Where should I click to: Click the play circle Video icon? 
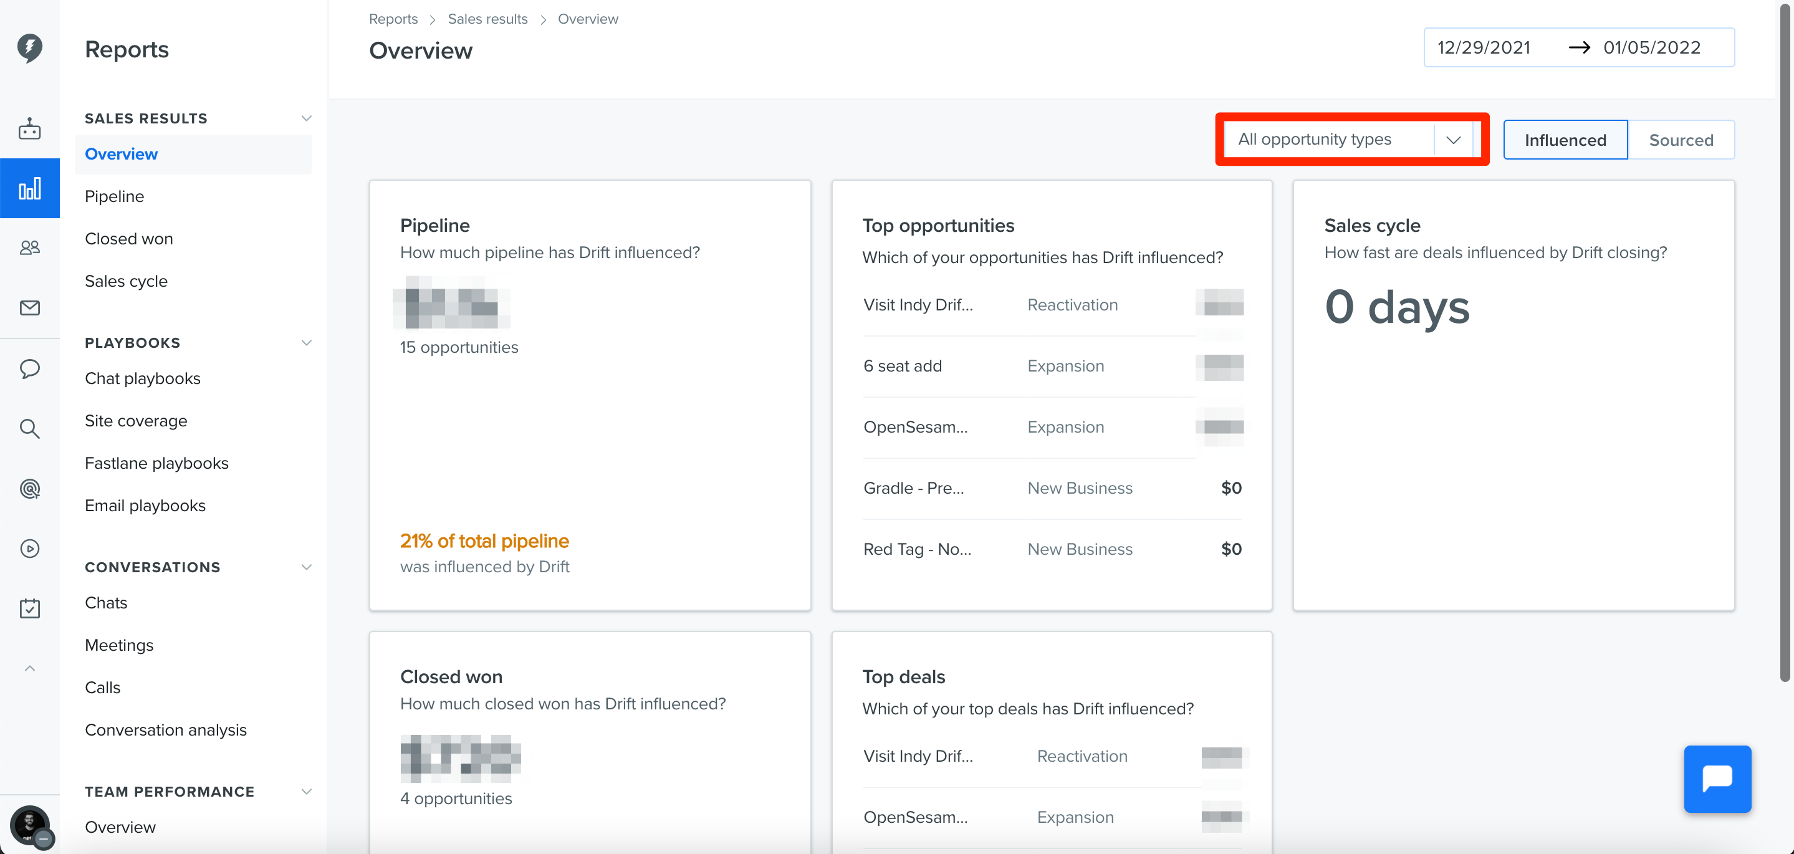point(29,549)
